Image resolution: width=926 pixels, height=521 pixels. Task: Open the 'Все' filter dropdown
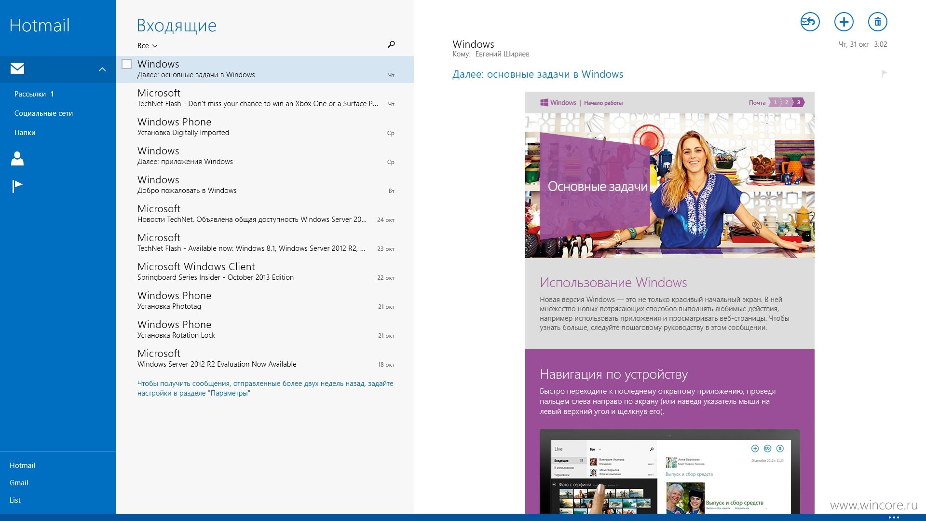[147, 46]
